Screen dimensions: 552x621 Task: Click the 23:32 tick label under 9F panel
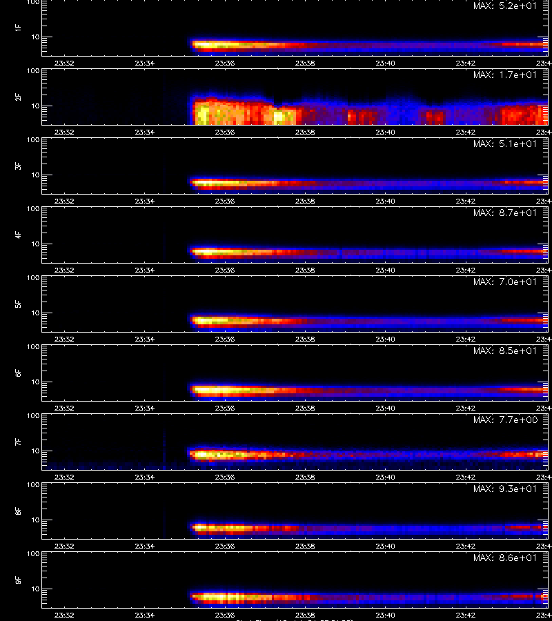(x=64, y=615)
